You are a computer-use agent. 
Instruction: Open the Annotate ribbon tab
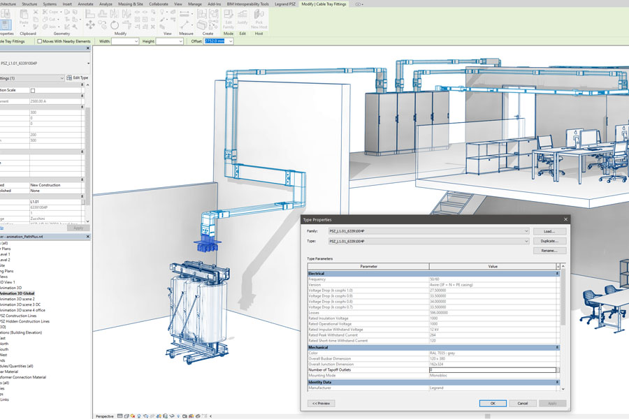coord(85,3)
